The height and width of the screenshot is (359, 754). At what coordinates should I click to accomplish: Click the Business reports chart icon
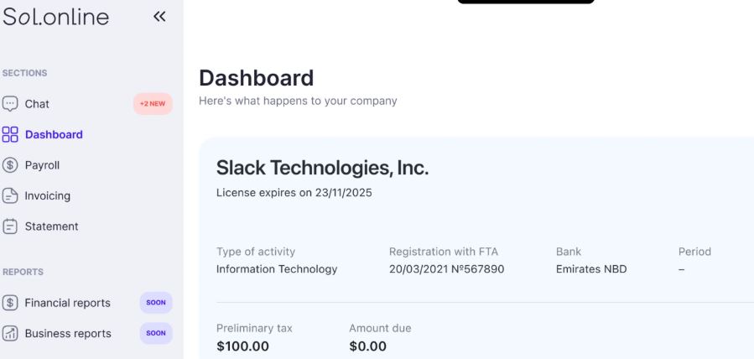pyautogui.click(x=9, y=334)
